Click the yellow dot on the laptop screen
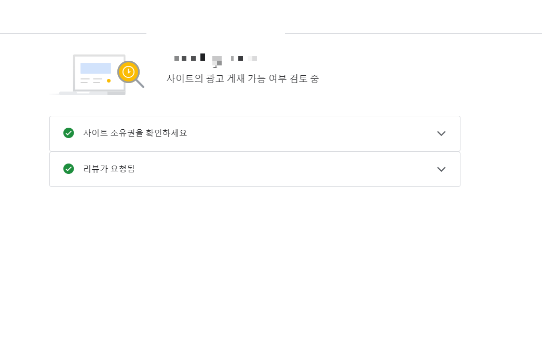The width and height of the screenshot is (542, 339). pos(108,80)
